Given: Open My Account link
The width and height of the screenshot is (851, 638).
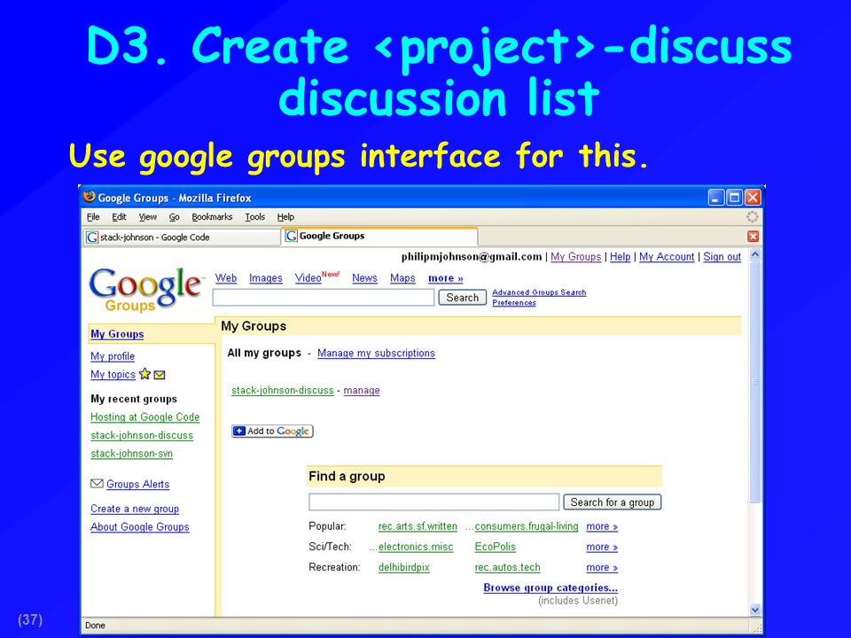Looking at the screenshot, I should (x=667, y=257).
